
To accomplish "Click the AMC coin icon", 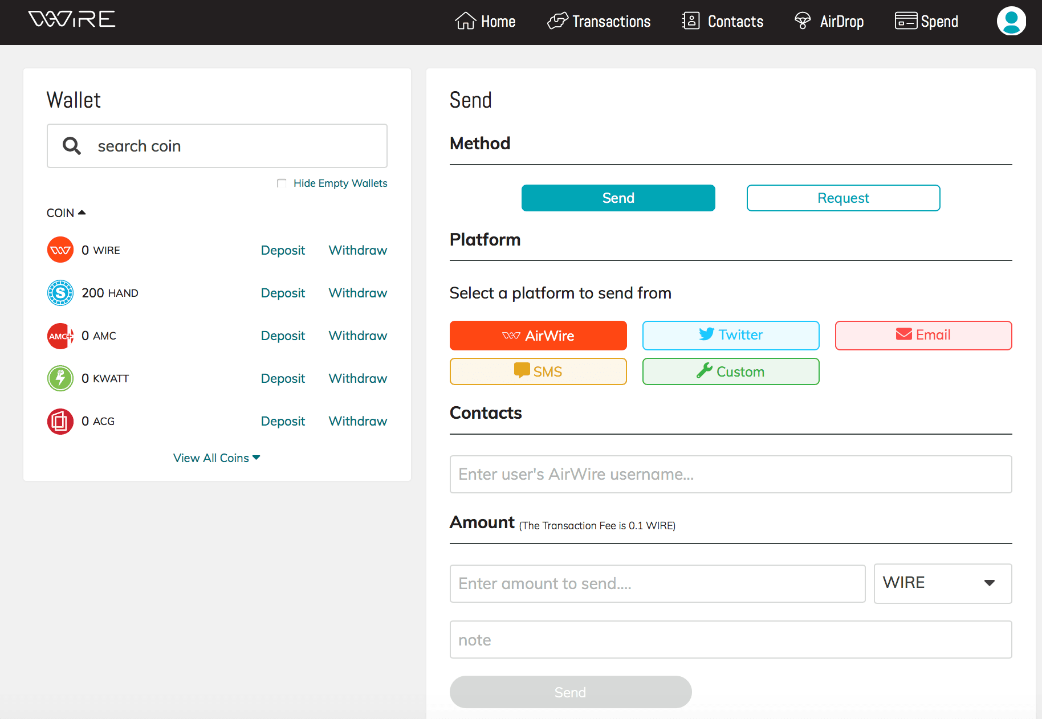I will (x=60, y=336).
